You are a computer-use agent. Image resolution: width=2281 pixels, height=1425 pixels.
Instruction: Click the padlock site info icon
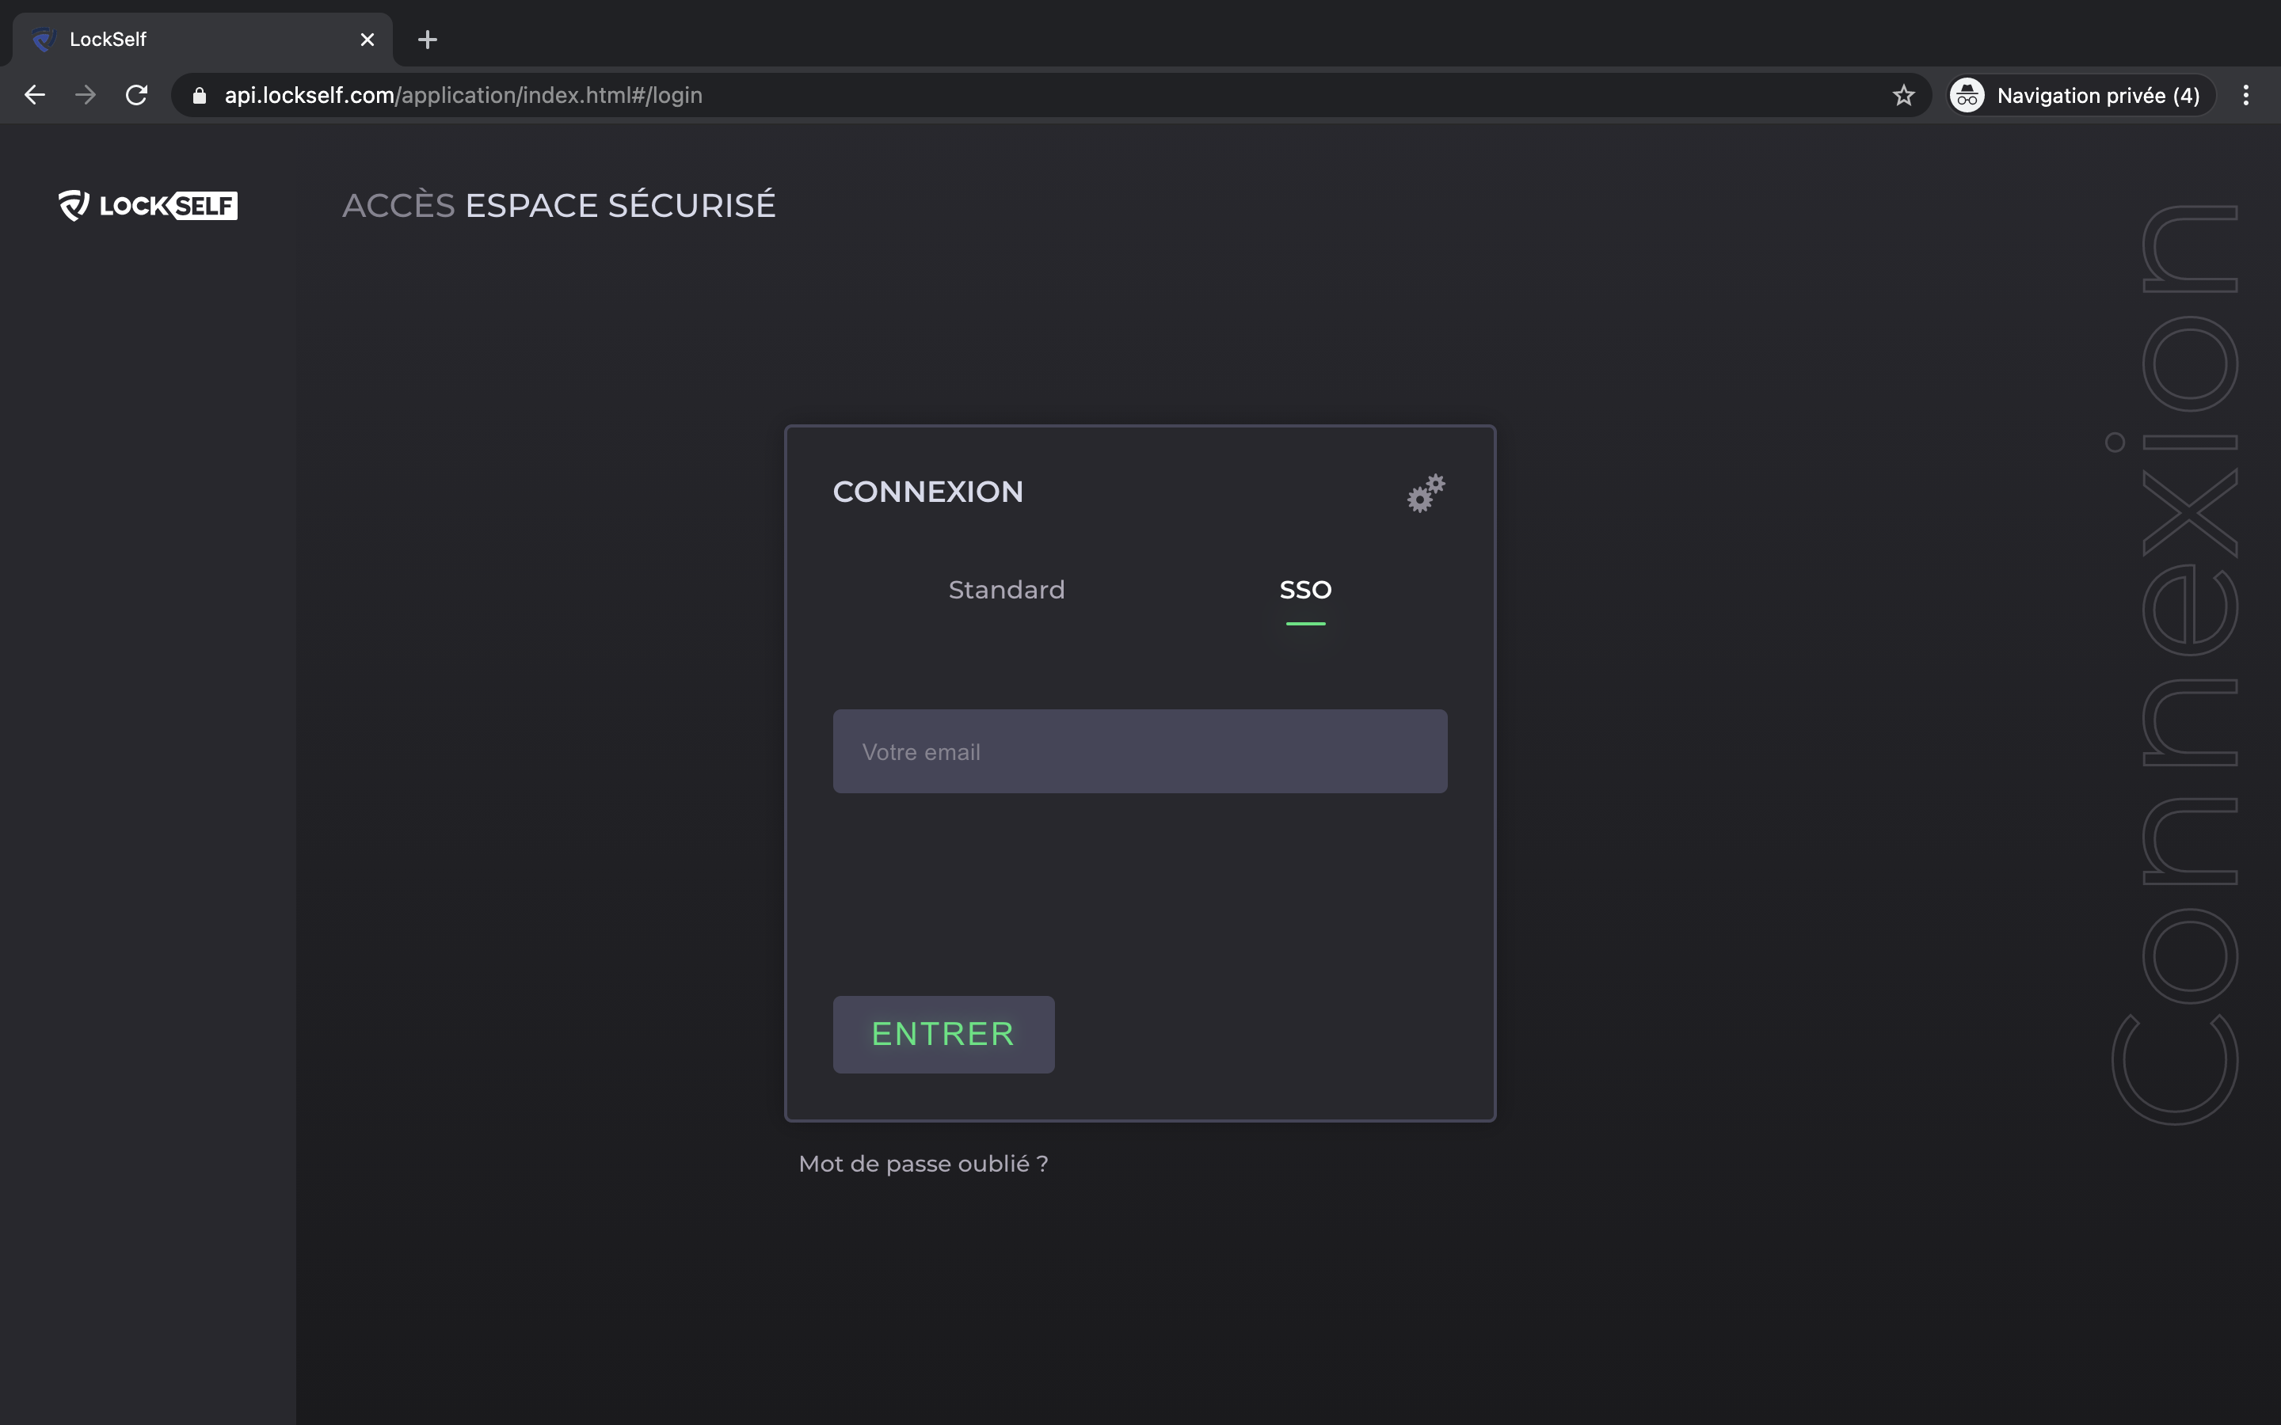tap(199, 95)
